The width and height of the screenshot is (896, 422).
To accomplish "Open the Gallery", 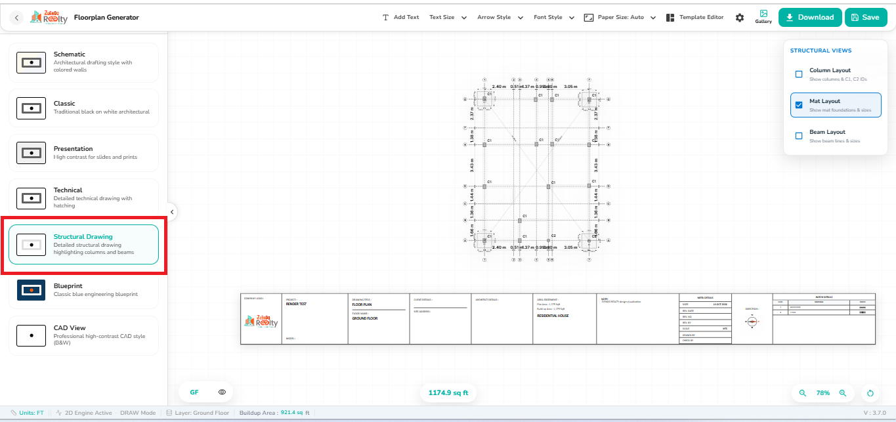I will click(x=763, y=18).
